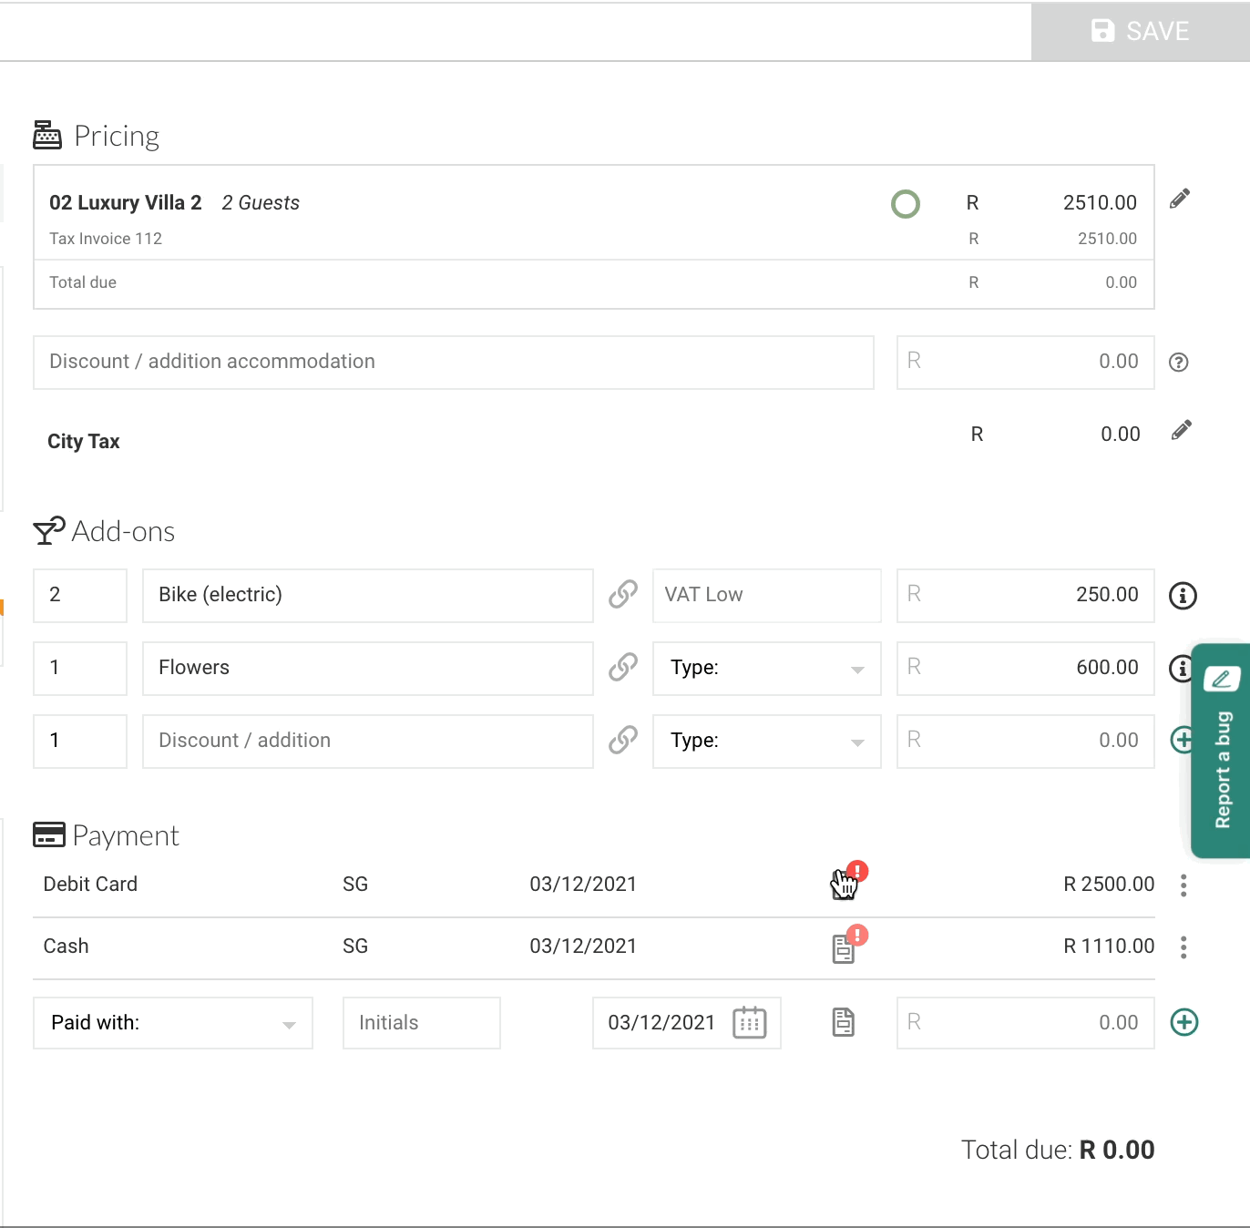The width and height of the screenshot is (1250, 1228).
Task: Open more options for Cash payment
Action: (x=1183, y=947)
